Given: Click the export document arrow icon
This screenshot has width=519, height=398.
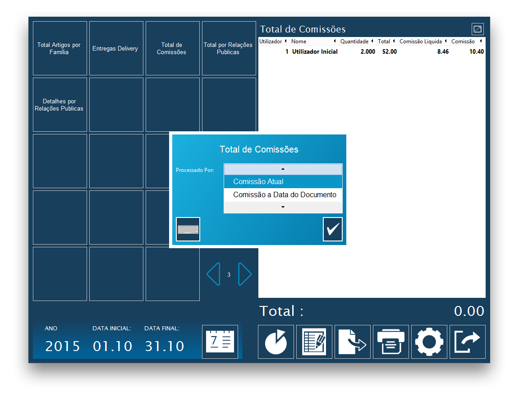Looking at the screenshot, I should [353, 342].
